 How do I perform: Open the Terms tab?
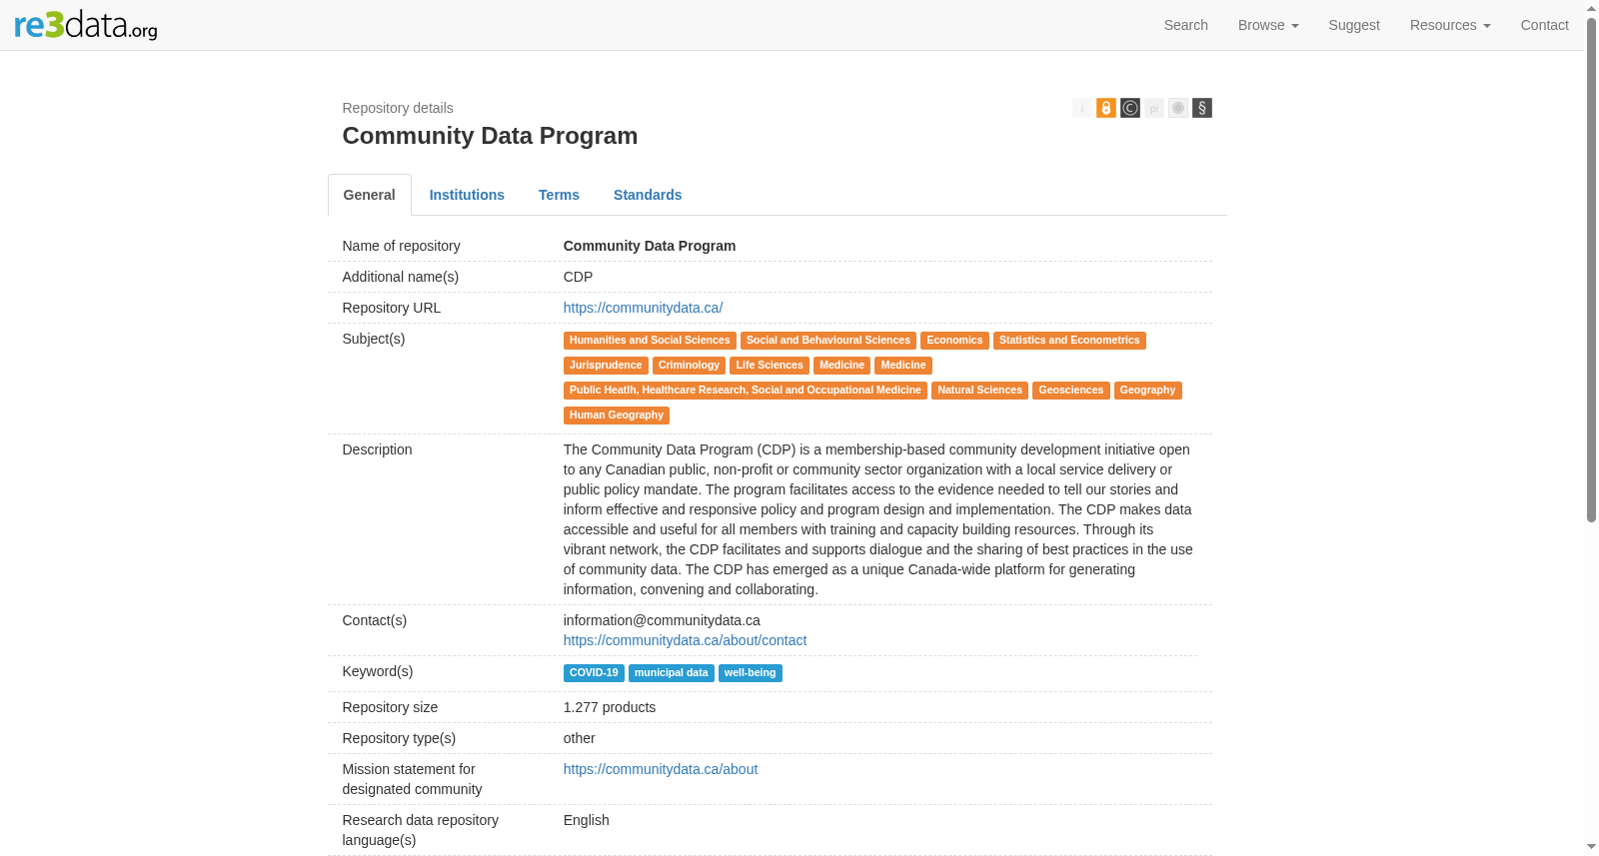(x=559, y=195)
